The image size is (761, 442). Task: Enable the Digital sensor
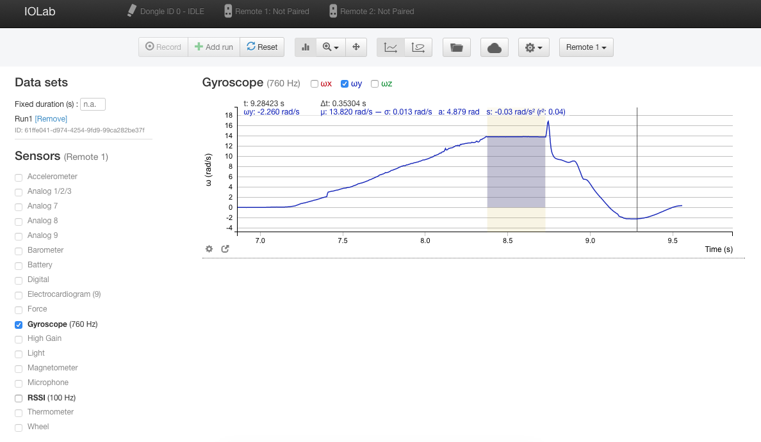click(19, 280)
